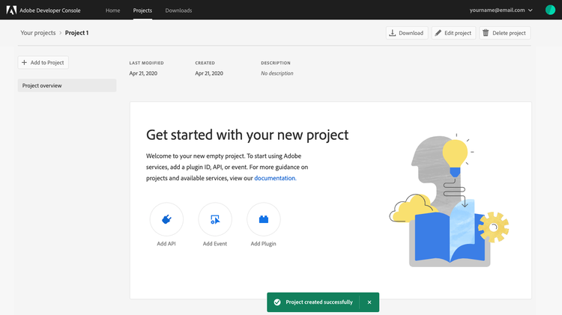Screen dimensions: 562x315
Task: Click the Edit project button
Action: [x=453, y=33]
